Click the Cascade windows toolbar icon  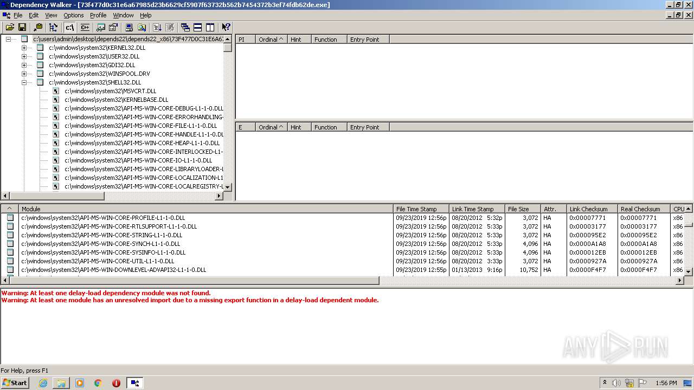185,27
